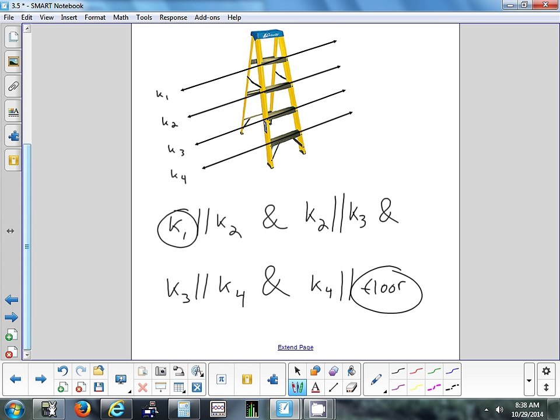Save the notebook file

(99, 387)
